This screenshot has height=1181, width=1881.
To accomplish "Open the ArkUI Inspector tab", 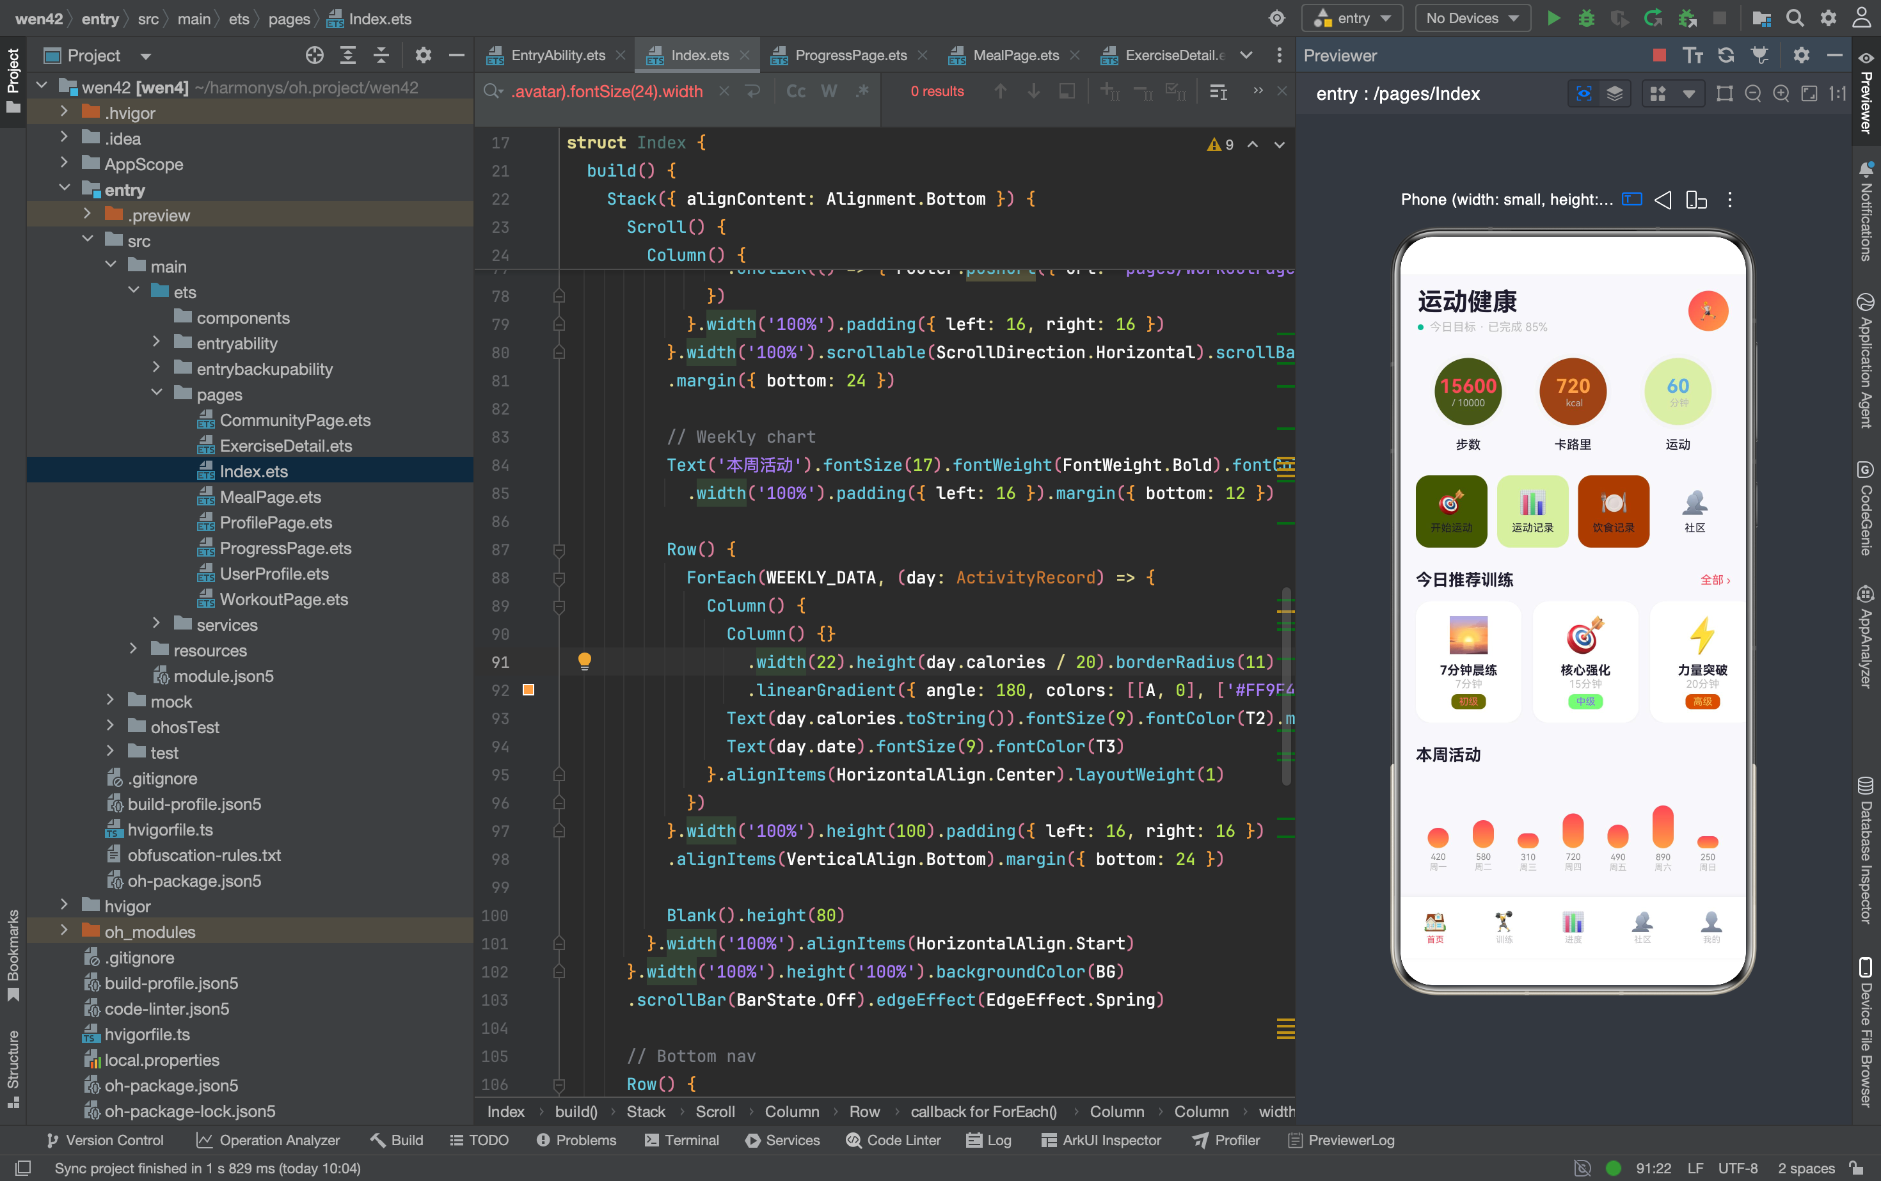I will [x=1102, y=1141].
